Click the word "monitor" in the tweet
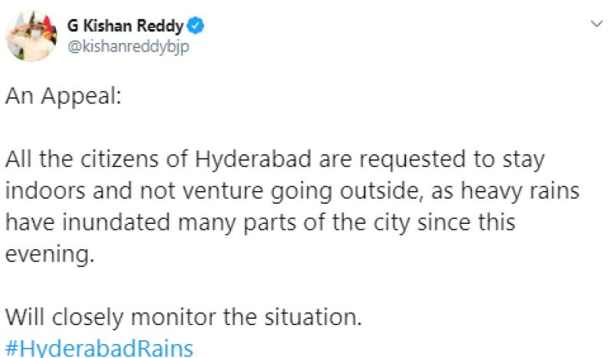 [x=180, y=316]
